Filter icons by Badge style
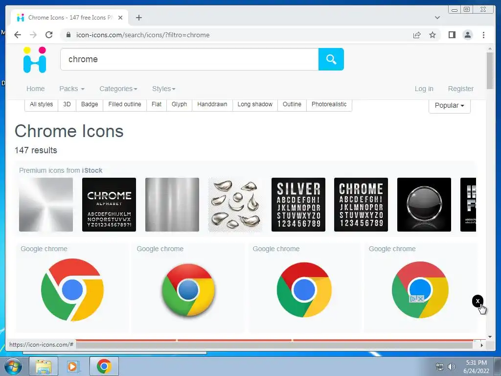501x376 pixels. click(90, 104)
